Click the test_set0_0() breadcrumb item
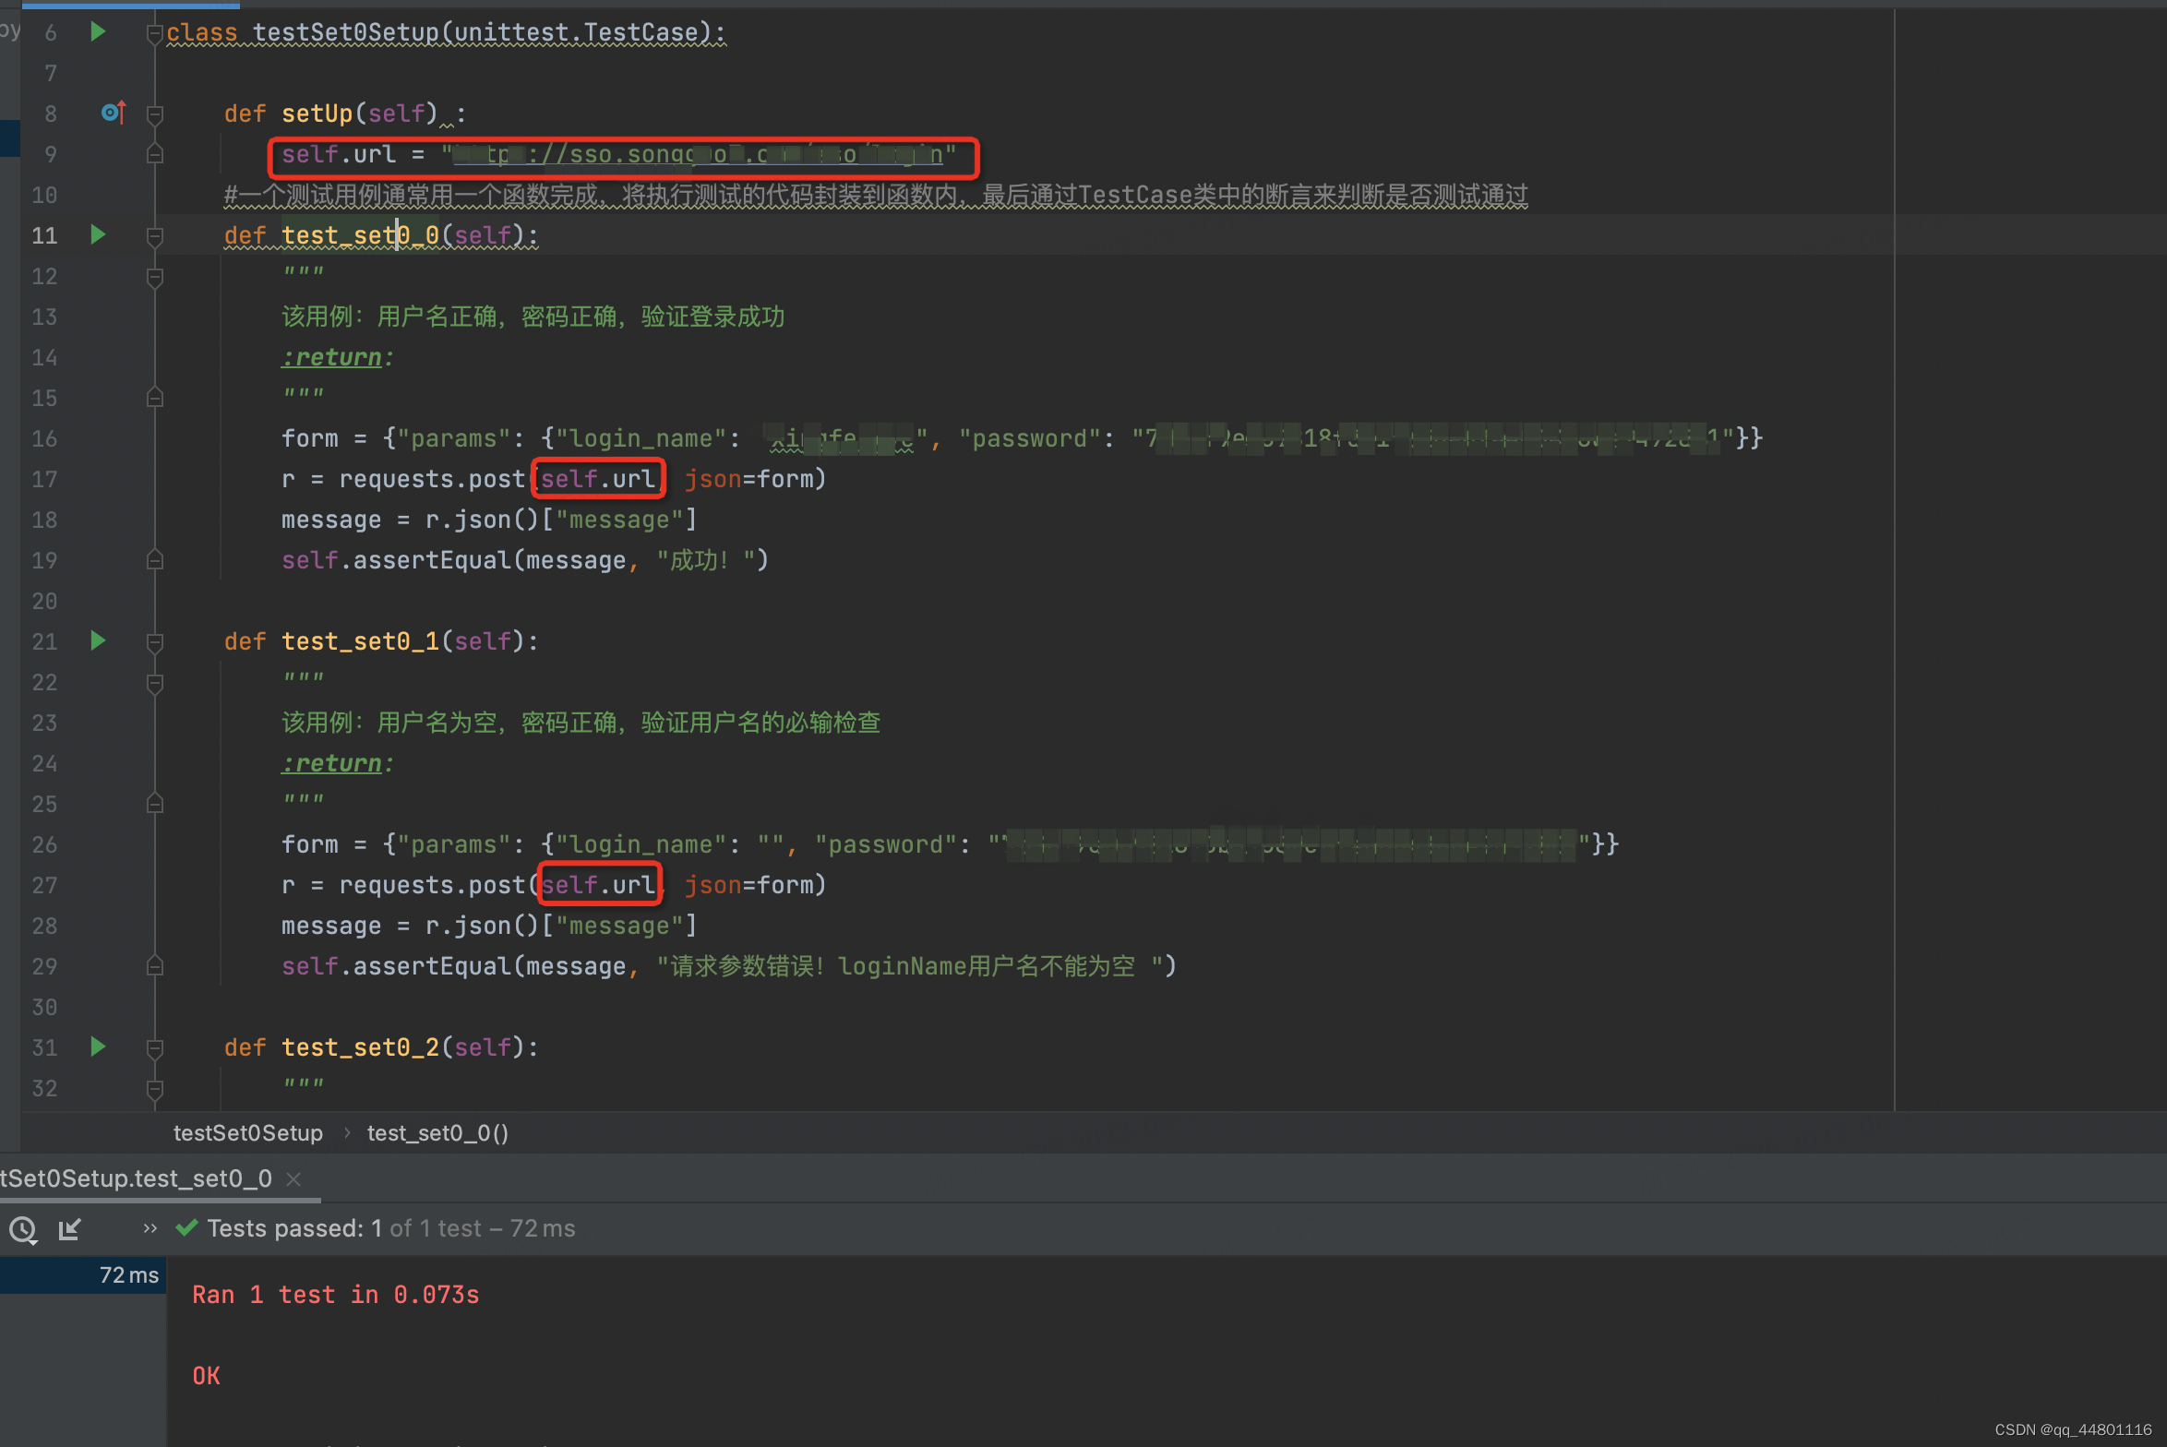The width and height of the screenshot is (2167, 1447). (437, 1133)
